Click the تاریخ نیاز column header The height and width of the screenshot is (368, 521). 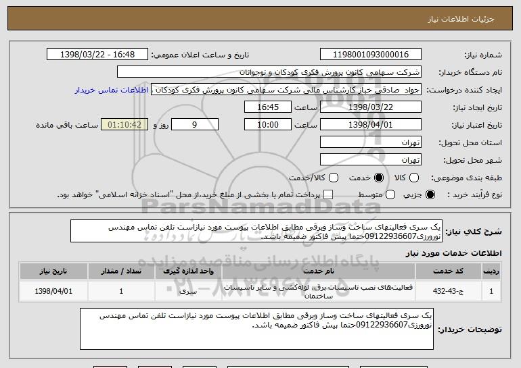tap(53, 271)
